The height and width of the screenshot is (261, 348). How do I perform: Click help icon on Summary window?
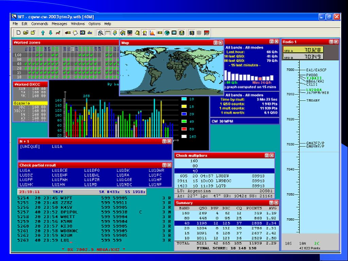click(x=271, y=203)
